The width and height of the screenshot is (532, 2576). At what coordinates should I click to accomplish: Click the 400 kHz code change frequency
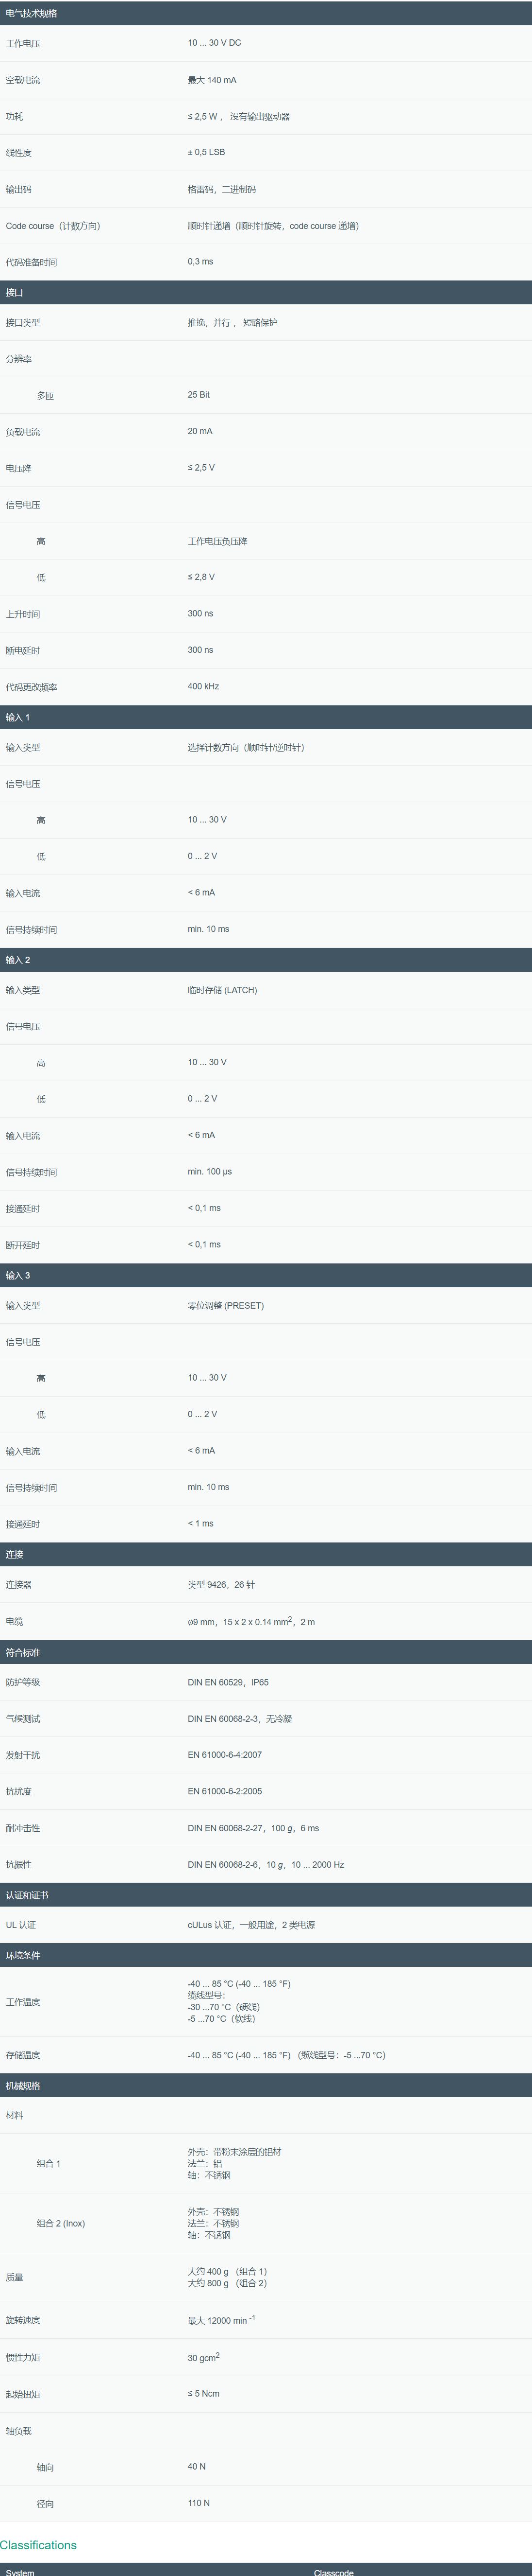point(203,686)
